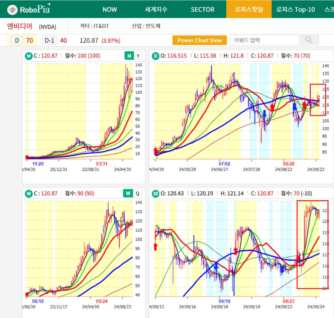Click the daily O: 116.515 value
334x318 pixels.
coord(174,56)
